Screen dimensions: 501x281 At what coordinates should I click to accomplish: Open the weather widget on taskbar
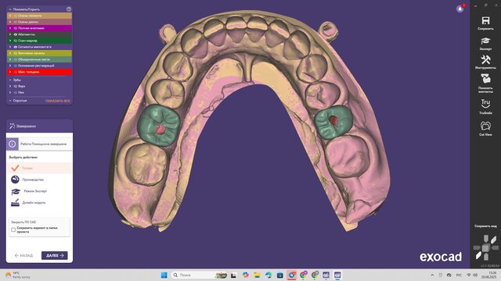coord(17,275)
